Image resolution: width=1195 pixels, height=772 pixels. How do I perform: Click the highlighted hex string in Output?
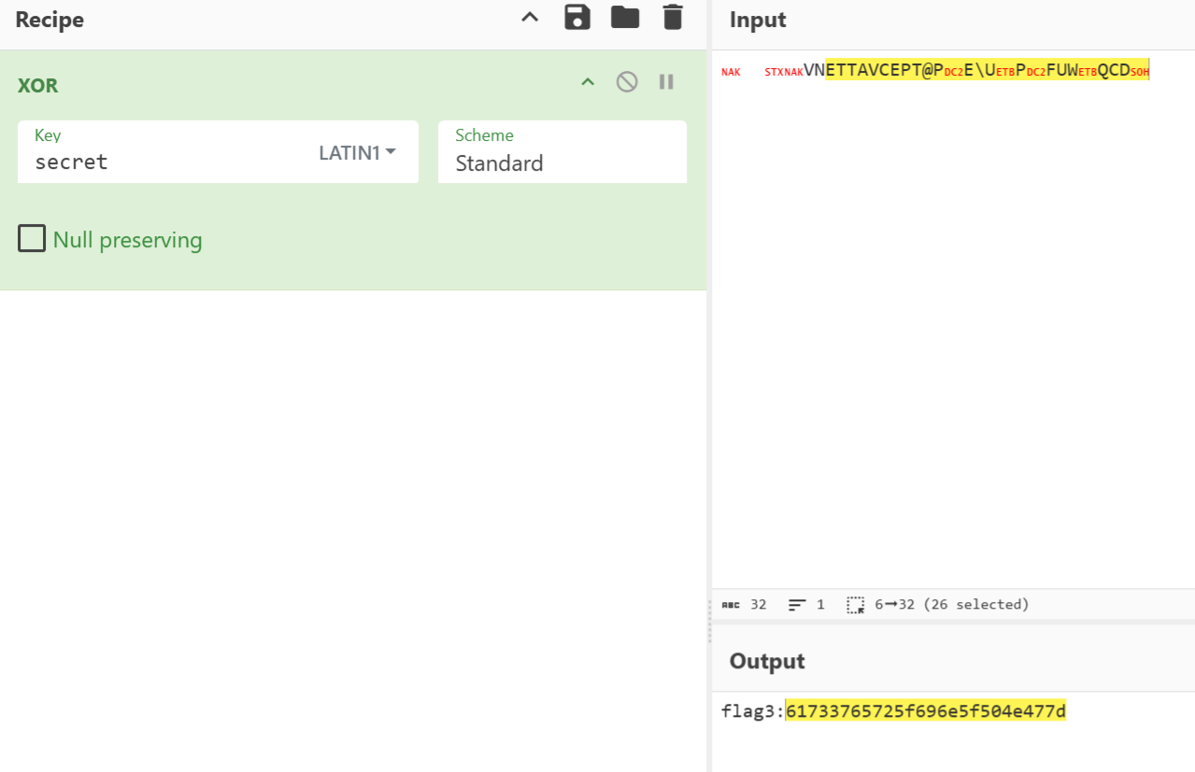point(925,712)
